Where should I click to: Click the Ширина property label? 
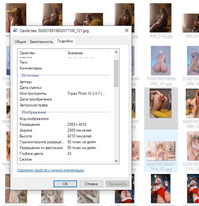[x=26, y=130]
